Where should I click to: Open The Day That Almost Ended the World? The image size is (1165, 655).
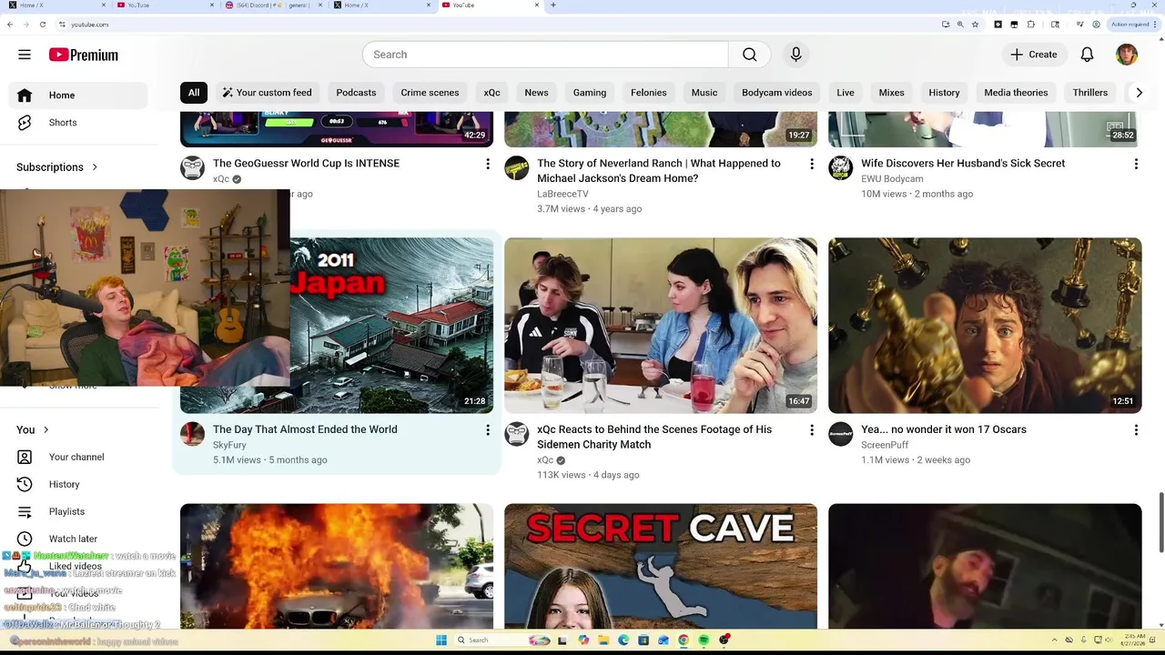pyautogui.click(x=305, y=429)
